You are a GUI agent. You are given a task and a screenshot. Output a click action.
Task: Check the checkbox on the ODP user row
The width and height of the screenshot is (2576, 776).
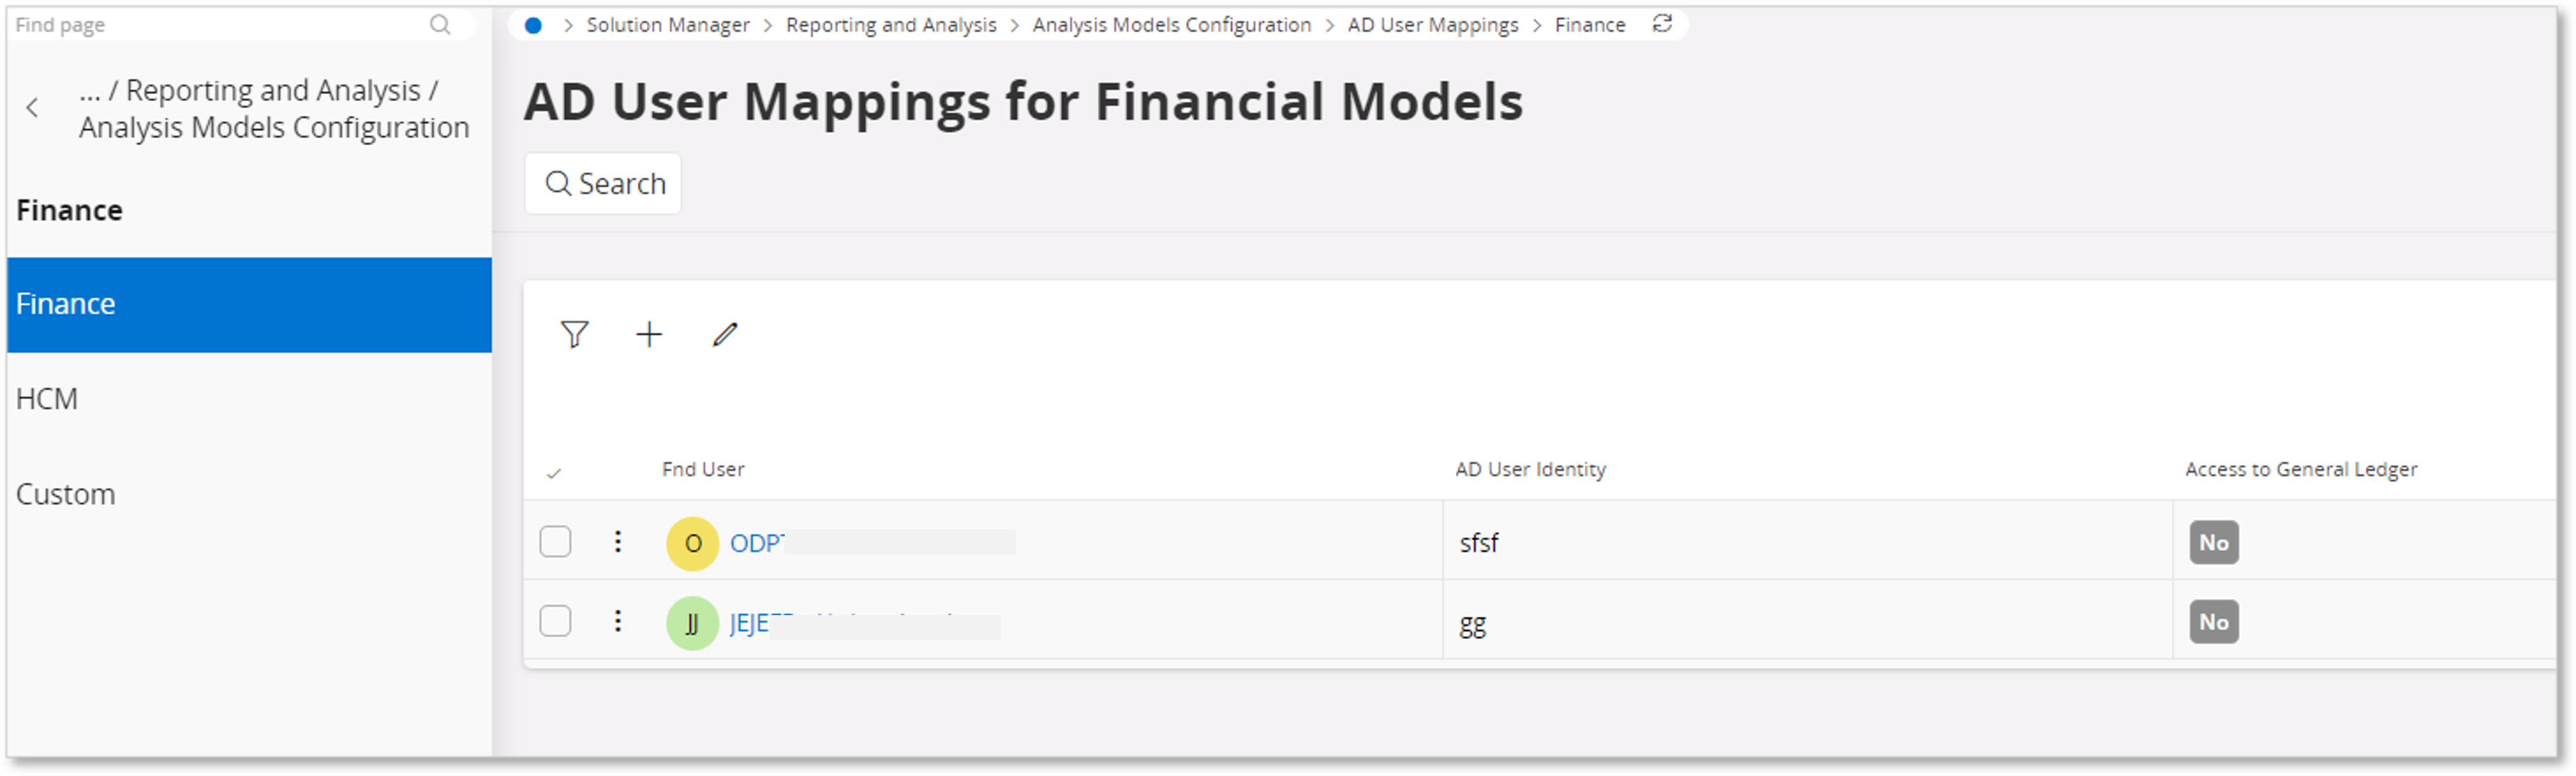click(555, 541)
